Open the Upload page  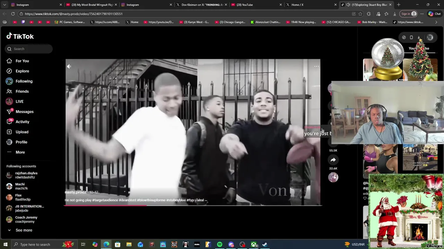(x=22, y=132)
